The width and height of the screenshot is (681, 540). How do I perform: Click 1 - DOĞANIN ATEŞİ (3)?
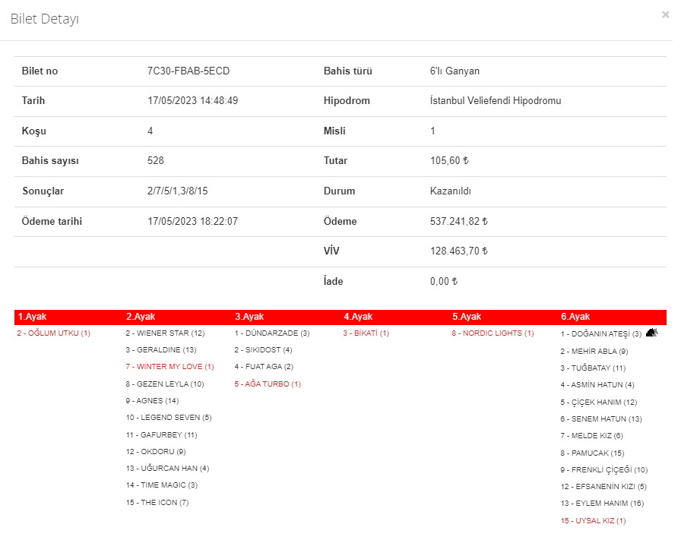click(x=601, y=334)
